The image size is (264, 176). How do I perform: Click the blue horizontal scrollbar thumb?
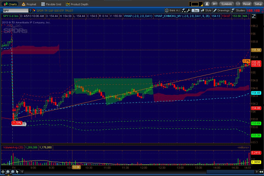tap(230, 172)
